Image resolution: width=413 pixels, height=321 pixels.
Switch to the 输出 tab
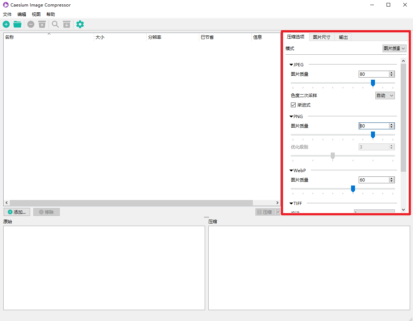(x=343, y=37)
